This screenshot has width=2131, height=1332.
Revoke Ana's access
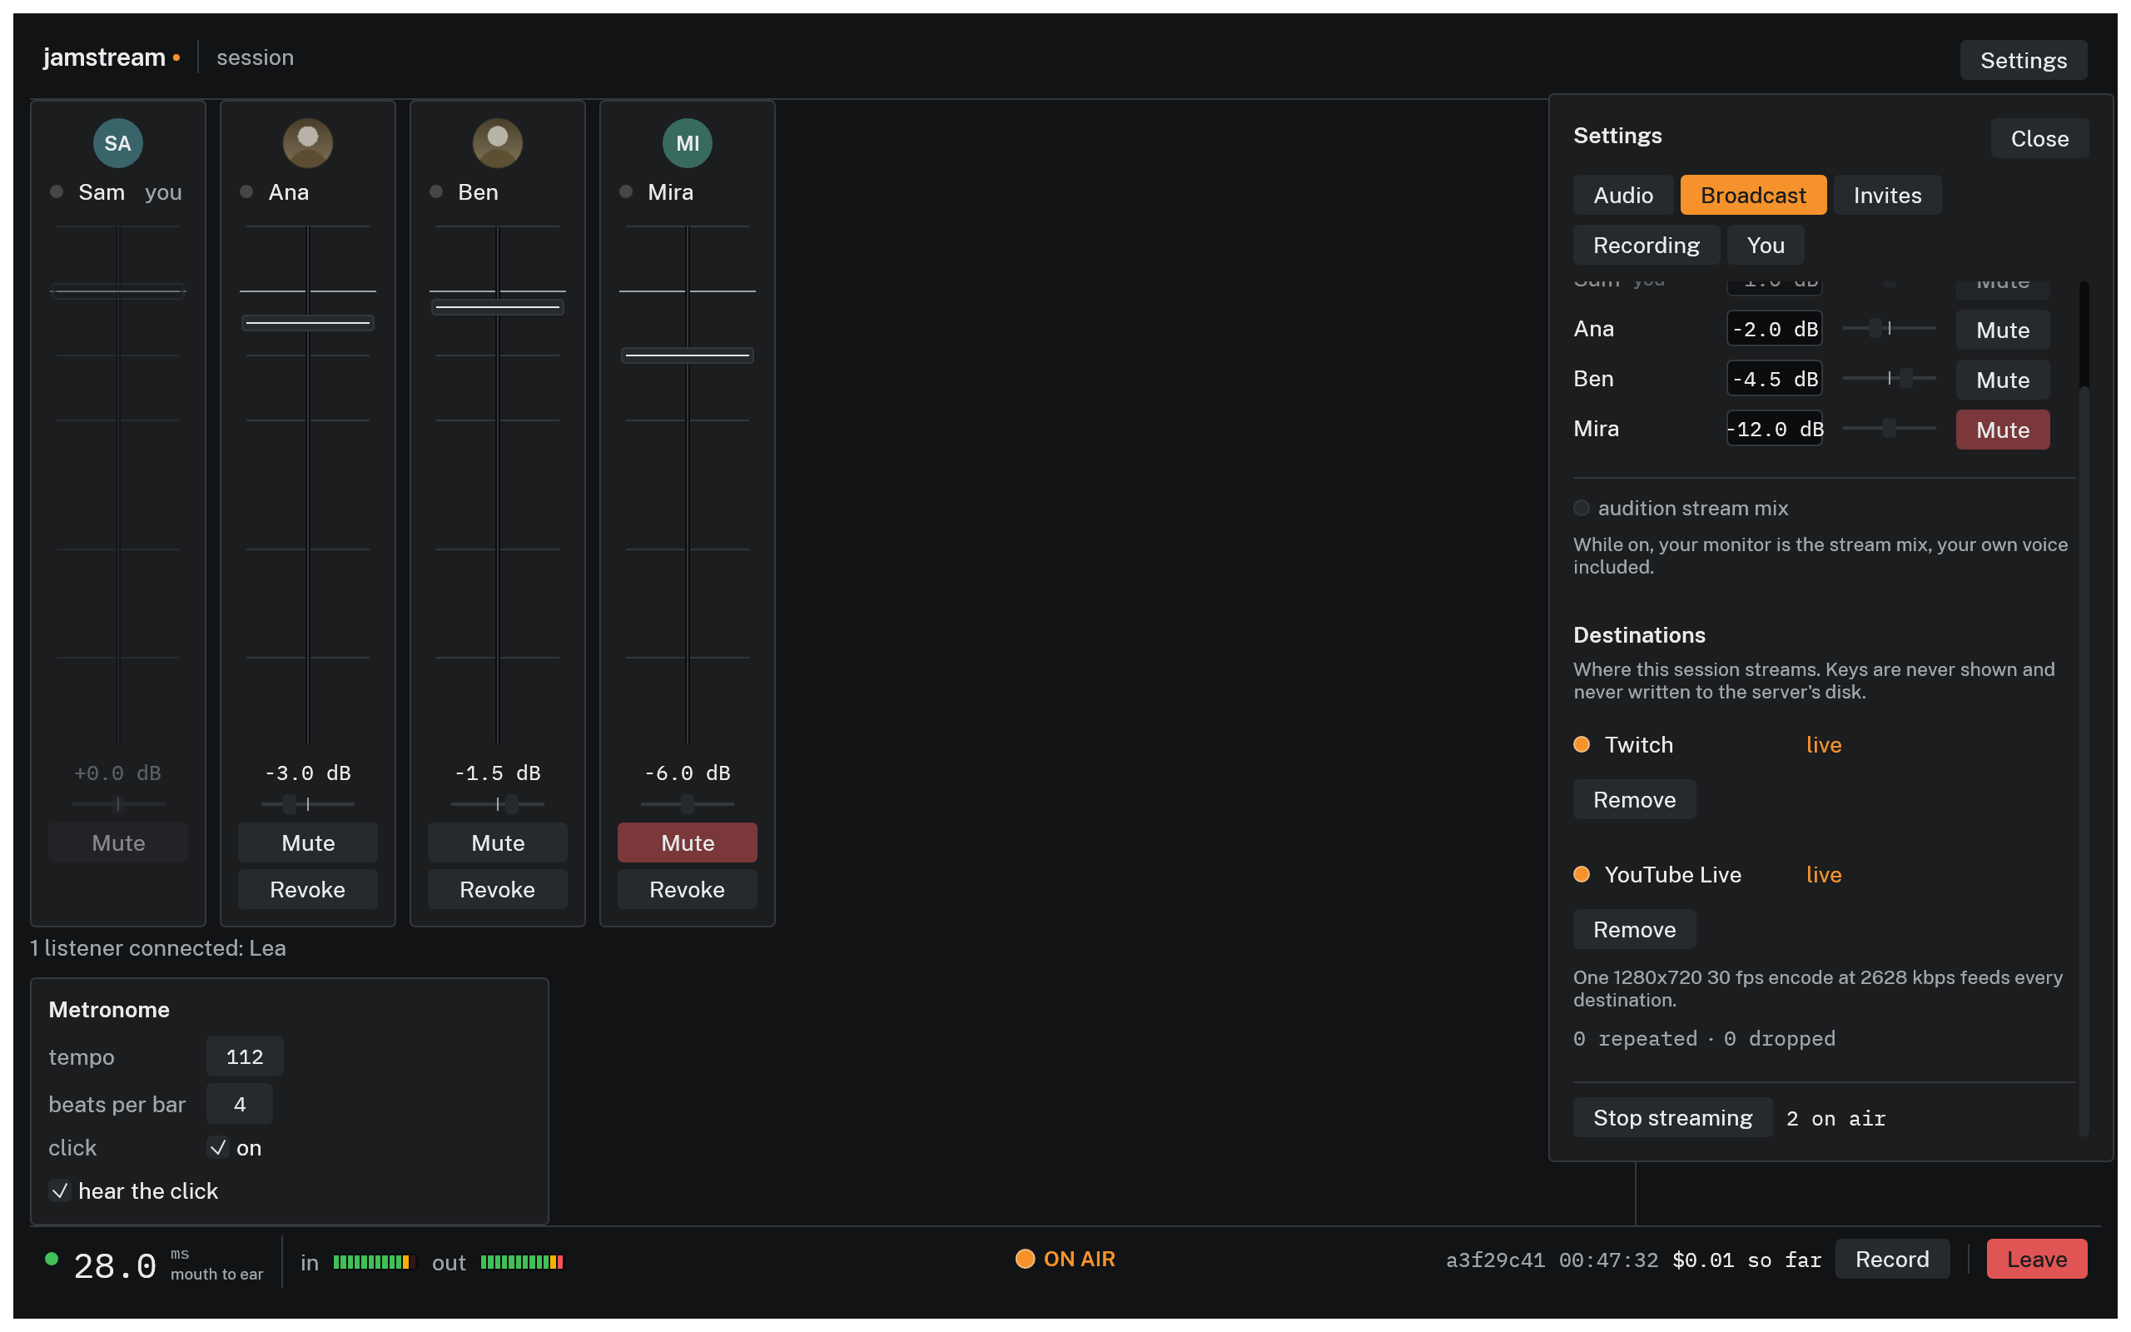(307, 890)
